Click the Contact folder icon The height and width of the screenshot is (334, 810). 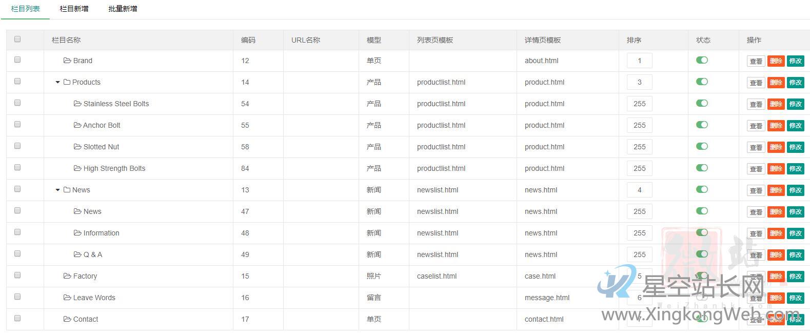pos(67,319)
